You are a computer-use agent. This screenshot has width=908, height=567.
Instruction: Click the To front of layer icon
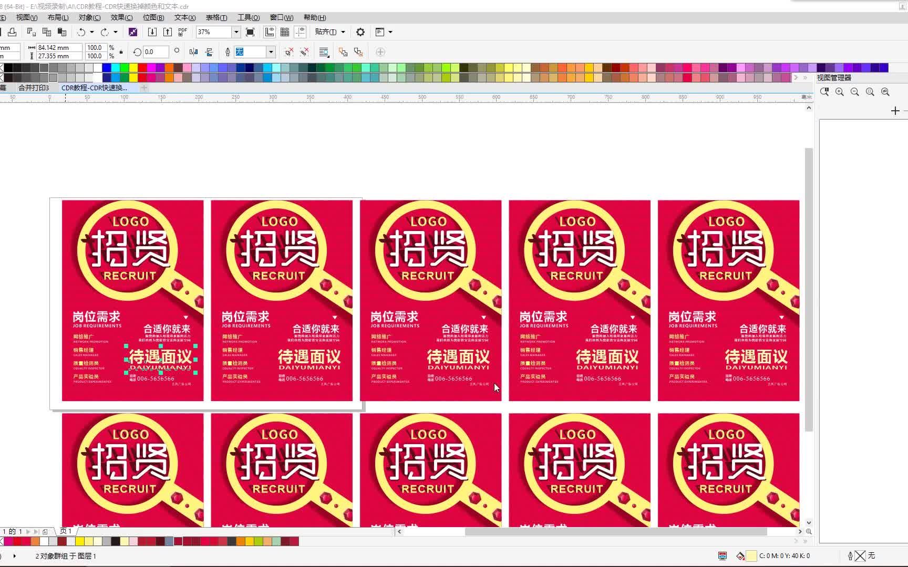tap(343, 52)
